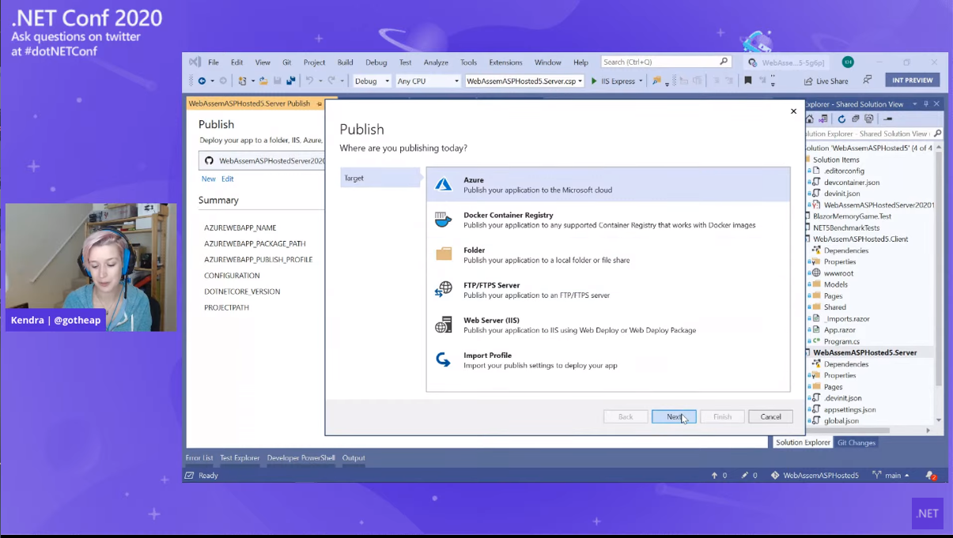This screenshot has width=953, height=538.
Task: Open the startup project dropdown
Action: [524, 81]
